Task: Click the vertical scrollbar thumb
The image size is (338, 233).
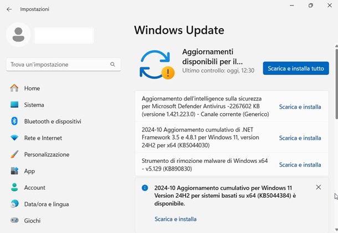Action: 336,84
